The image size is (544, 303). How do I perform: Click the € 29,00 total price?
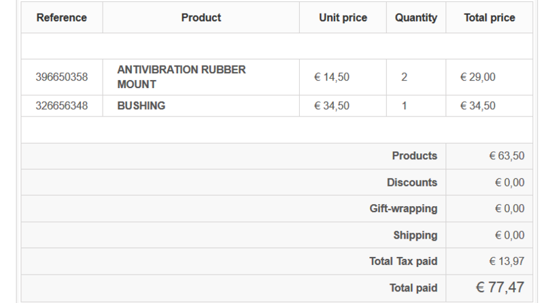(478, 77)
